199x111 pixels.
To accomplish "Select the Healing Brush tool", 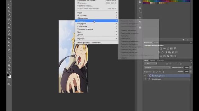I will (9, 19).
